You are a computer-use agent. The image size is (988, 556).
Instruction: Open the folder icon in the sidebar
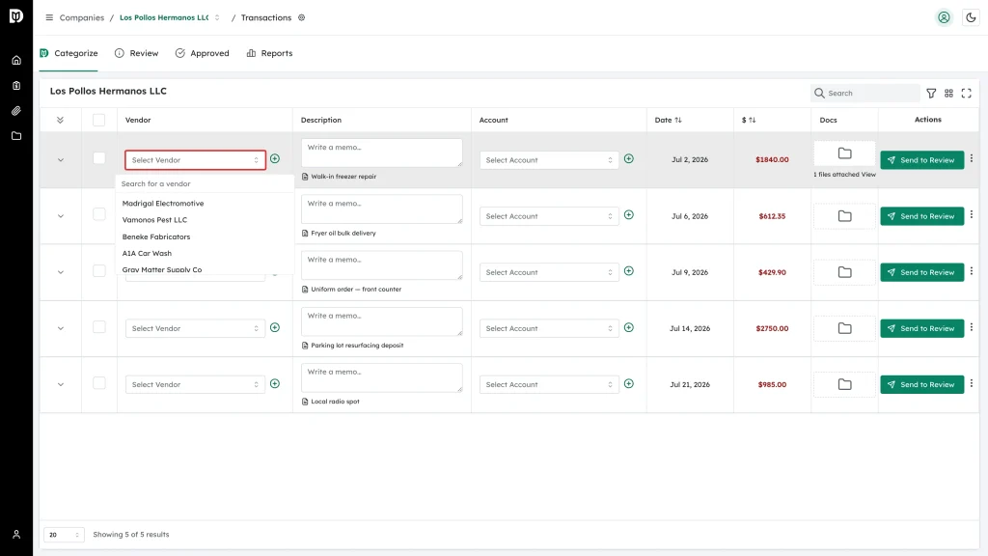click(x=16, y=136)
